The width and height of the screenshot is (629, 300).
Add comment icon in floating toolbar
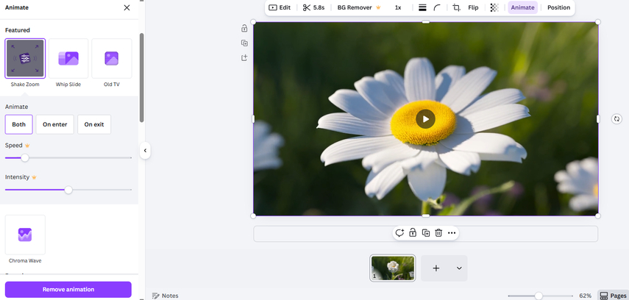399,233
